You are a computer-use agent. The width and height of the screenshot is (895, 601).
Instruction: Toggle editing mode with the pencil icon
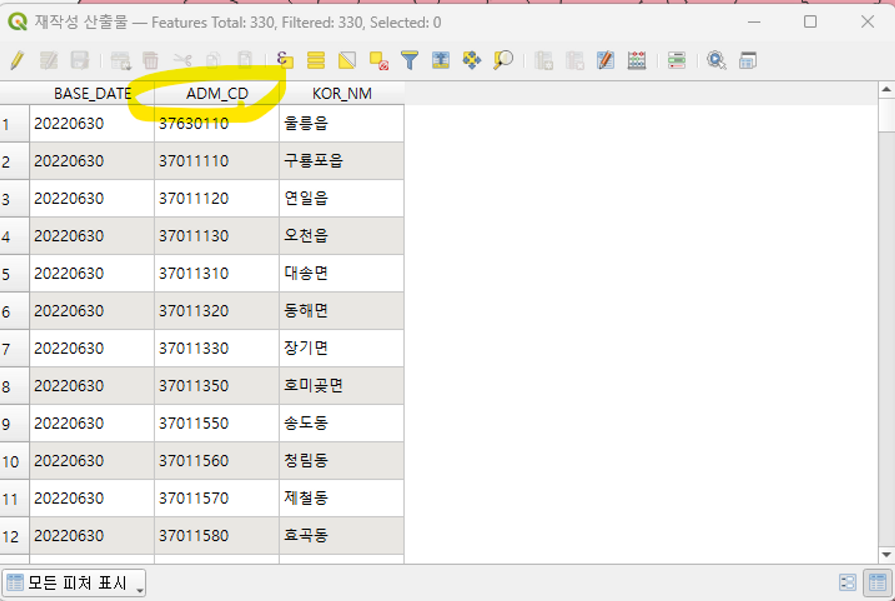coord(17,60)
